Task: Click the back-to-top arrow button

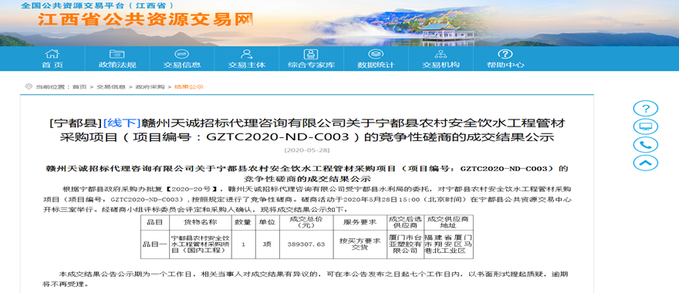Action: [x=646, y=163]
